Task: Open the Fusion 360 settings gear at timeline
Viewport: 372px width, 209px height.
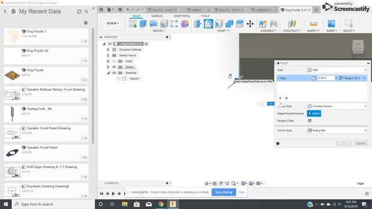Action: coord(367,193)
